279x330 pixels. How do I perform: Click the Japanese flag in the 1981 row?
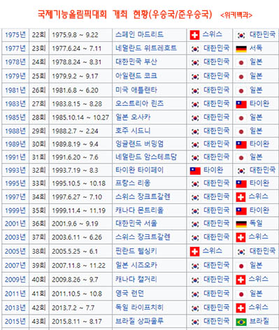(x=241, y=90)
